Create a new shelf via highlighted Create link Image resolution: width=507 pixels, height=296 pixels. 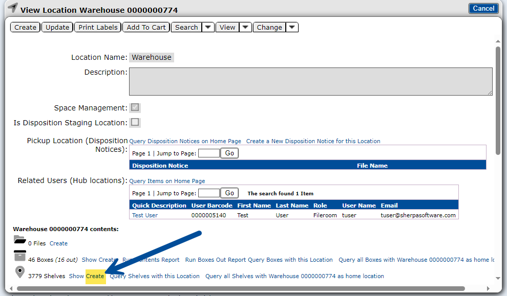coord(95,276)
